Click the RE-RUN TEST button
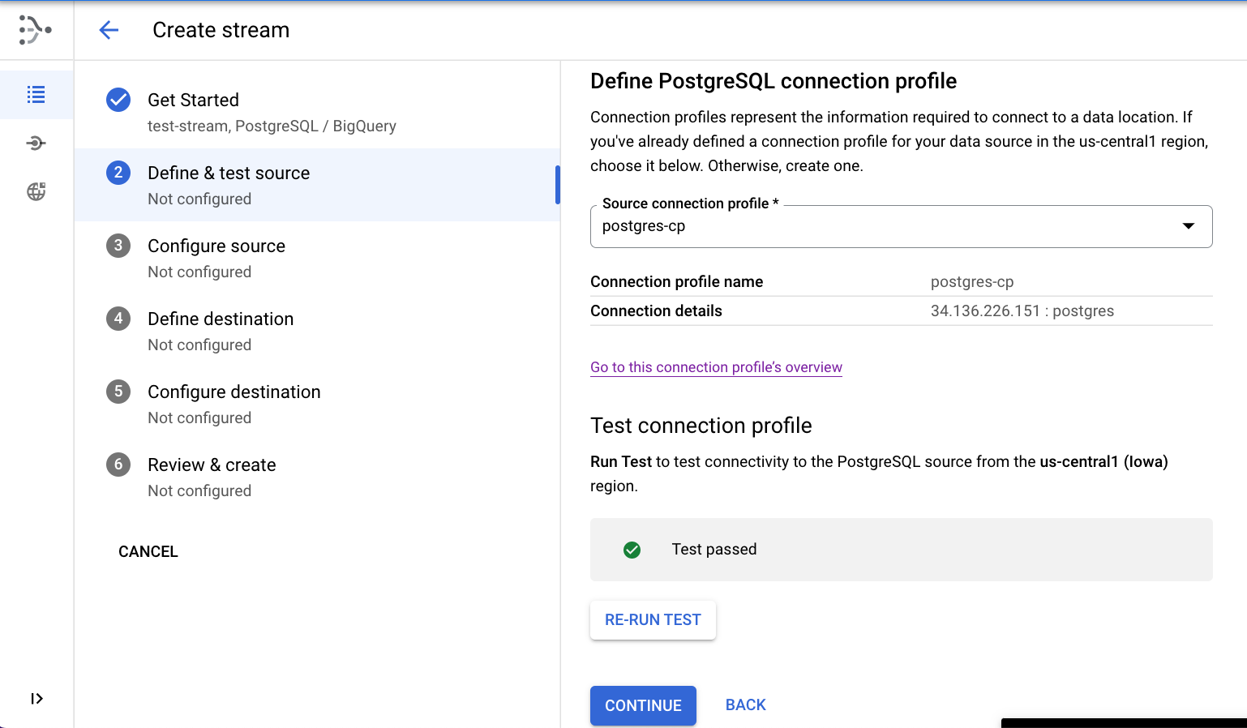 [x=653, y=620]
